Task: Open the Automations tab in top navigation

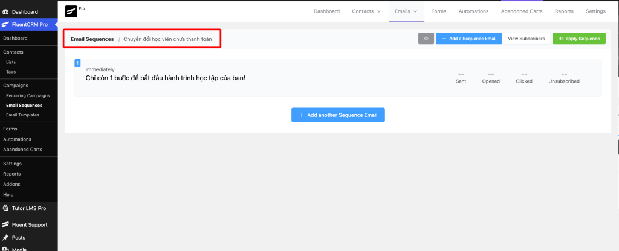Action: click(473, 11)
